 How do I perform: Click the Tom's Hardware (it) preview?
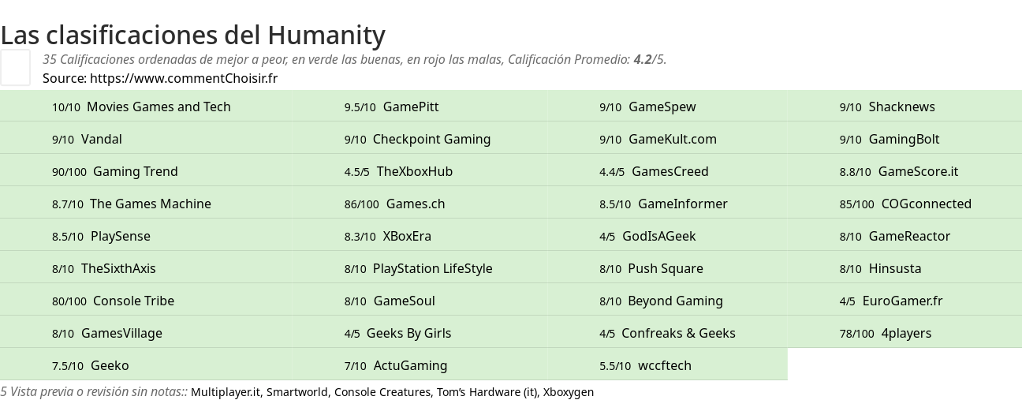(x=487, y=392)
